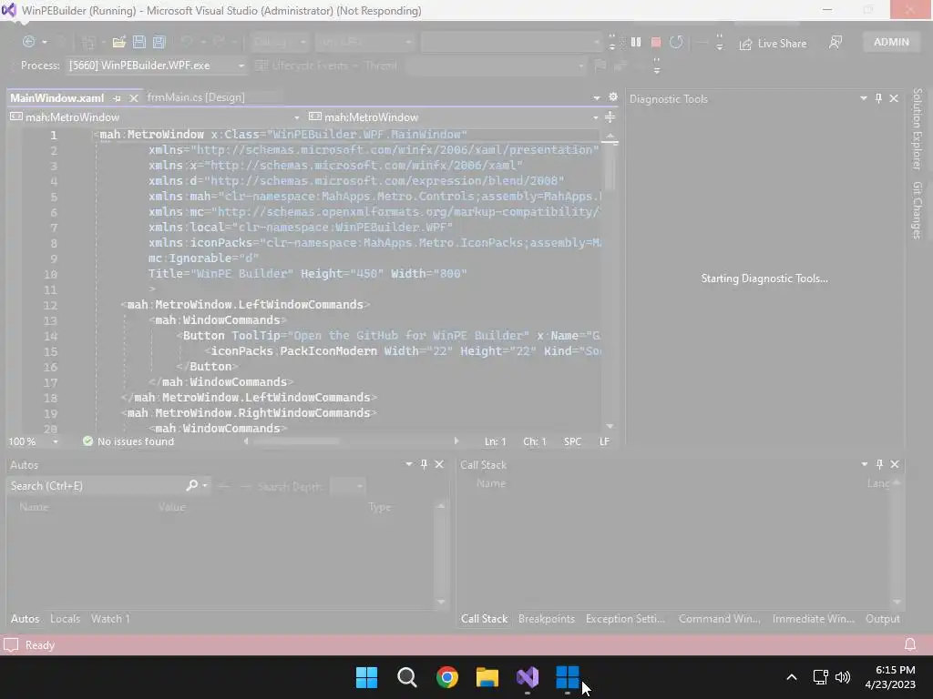
Task: Switch to the frmMain.cs [Design] tab
Action: coord(196,97)
